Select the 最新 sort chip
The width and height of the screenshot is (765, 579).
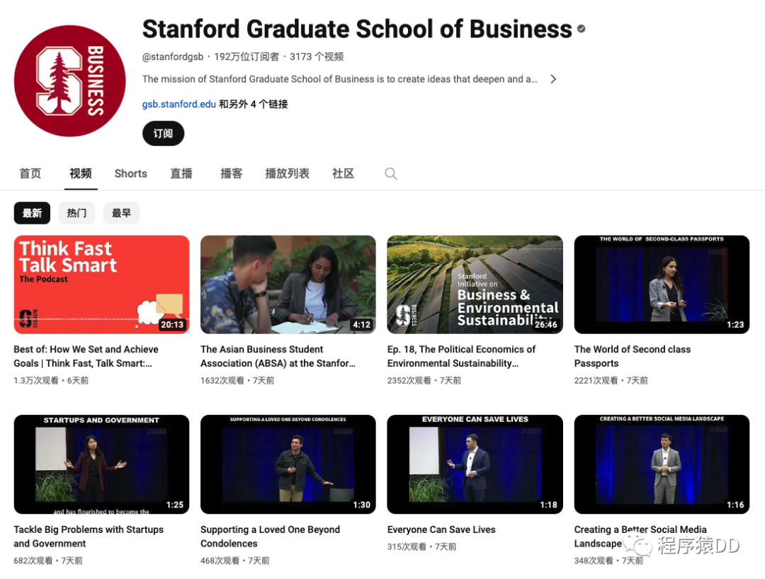tap(32, 213)
